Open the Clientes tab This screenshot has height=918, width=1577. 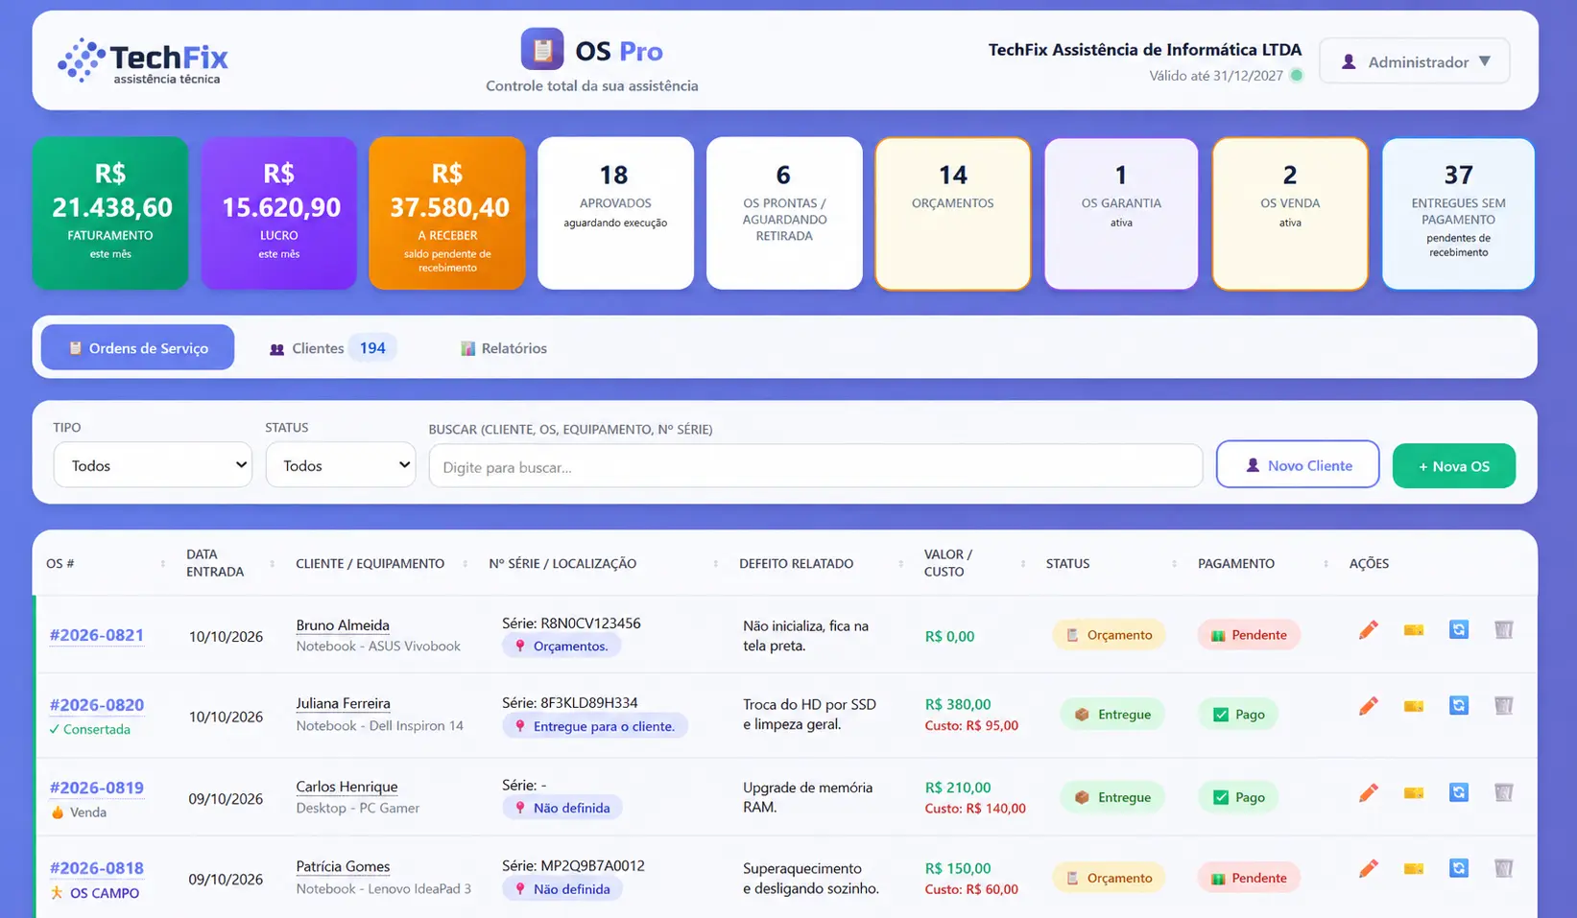tap(332, 348)
